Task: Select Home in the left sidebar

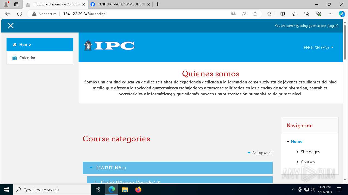Action: [40, 45]
